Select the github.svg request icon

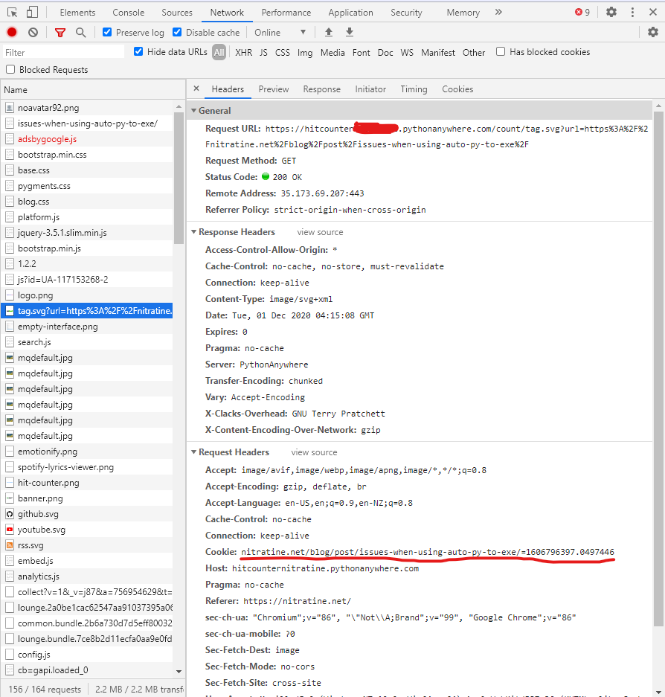click(10, 514)
